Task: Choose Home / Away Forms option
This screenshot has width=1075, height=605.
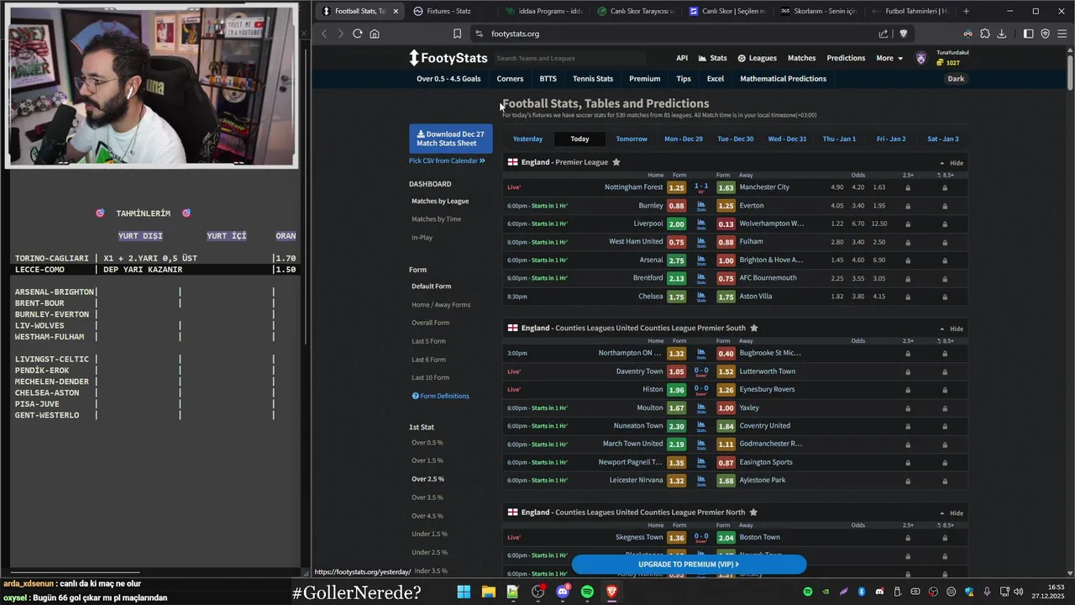Action: pos(441,305)
